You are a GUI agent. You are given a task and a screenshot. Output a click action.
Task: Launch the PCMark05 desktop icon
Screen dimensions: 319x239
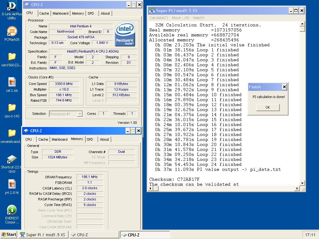point(12,31)
